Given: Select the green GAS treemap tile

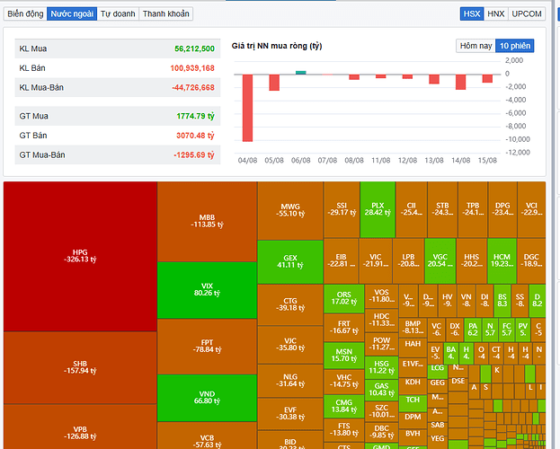Looking at the screenshot, I should pos(381,390).
